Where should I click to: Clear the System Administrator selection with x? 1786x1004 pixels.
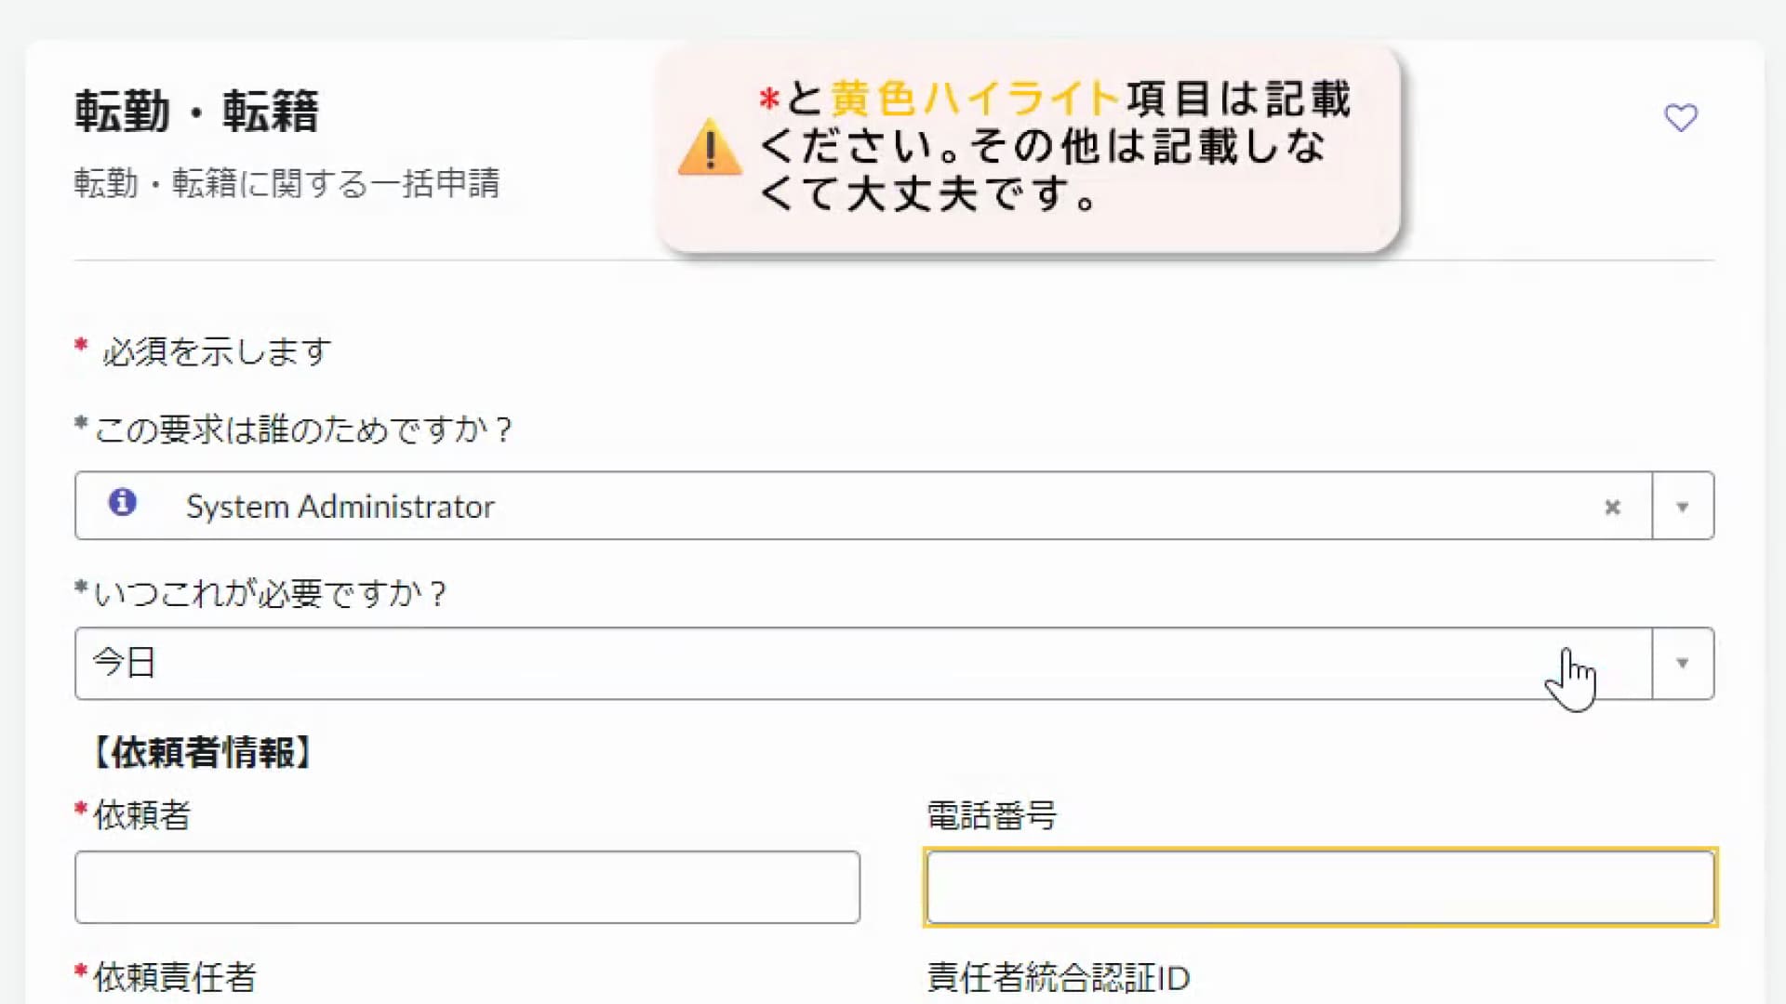tap(1612, 507)
